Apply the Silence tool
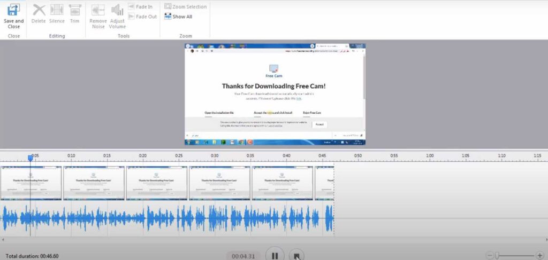 pos(57,14)
